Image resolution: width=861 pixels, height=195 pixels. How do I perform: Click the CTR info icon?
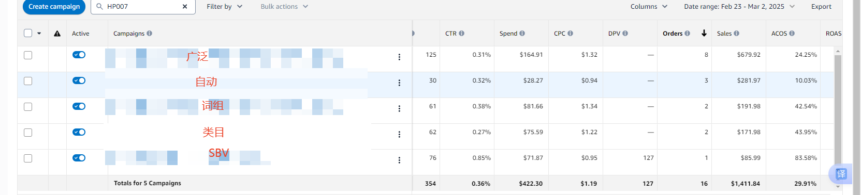[461, 34]
